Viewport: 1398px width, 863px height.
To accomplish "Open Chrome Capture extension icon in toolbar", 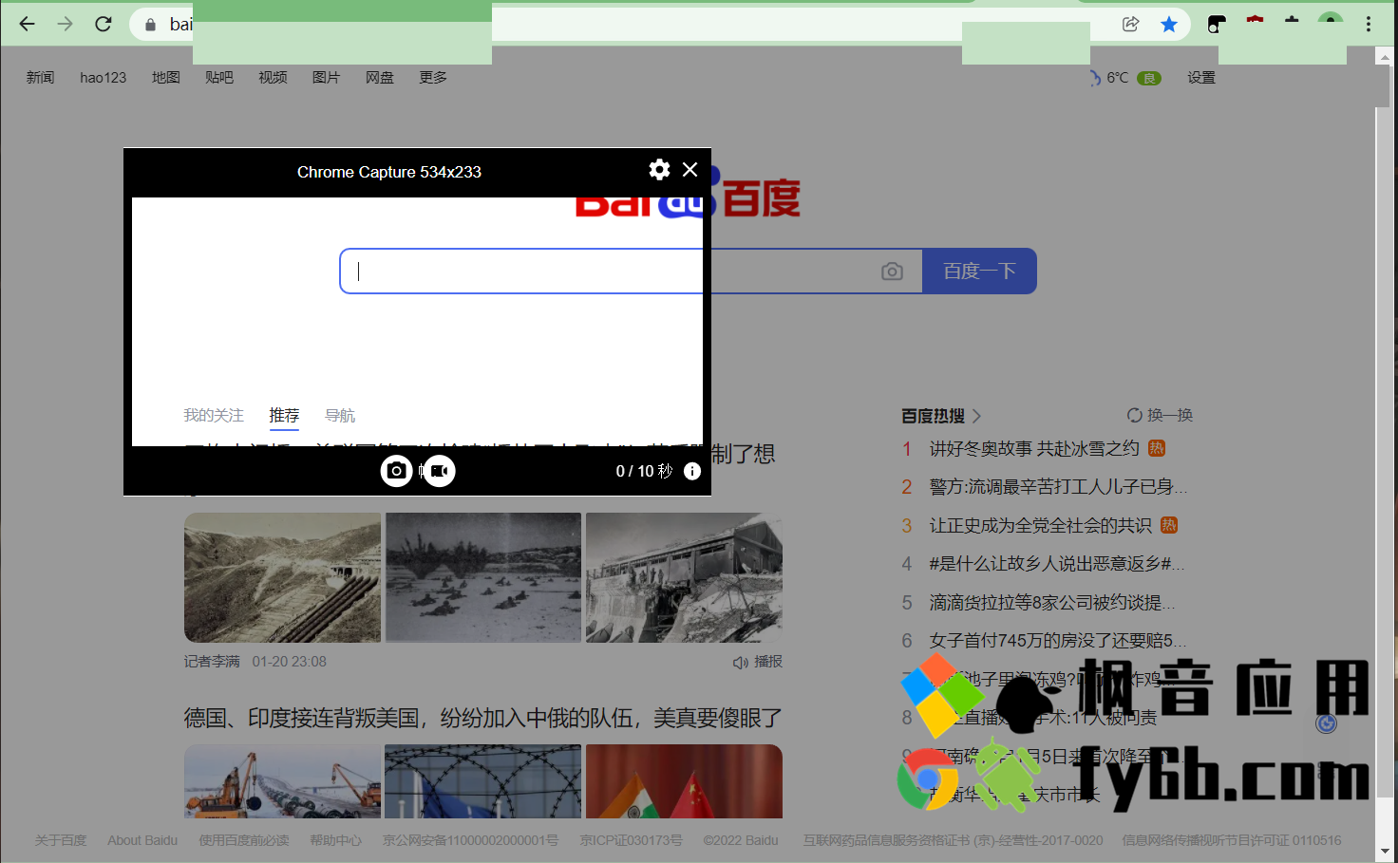I will tap(1217, 25).
